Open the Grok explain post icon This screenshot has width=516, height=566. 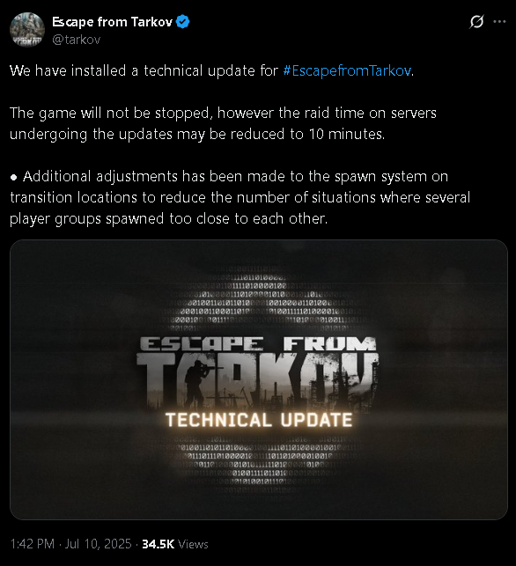(x=476, y=22)
